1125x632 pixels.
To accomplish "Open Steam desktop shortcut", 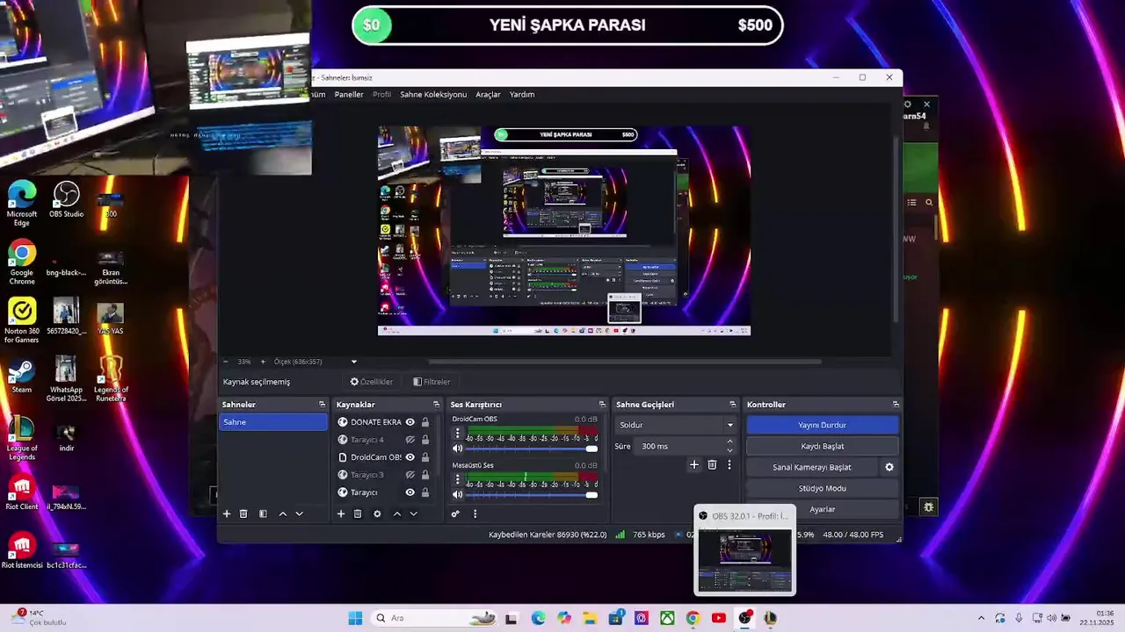I will coord(22,376).
